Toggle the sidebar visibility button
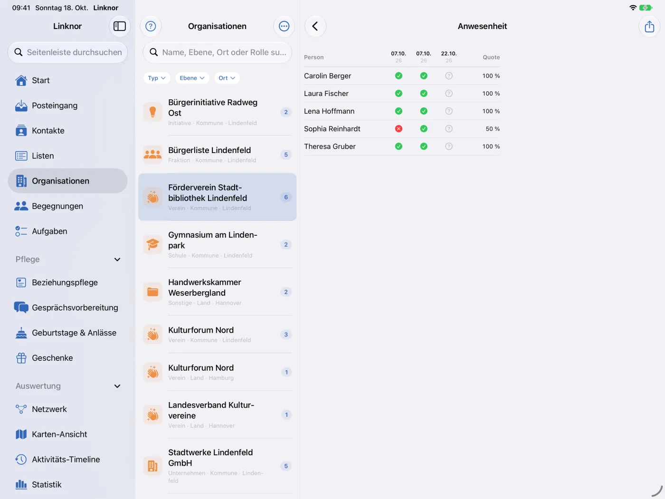The width and height of the screenshot is (665, 499). pyautogui.click(x=120, y=26)
